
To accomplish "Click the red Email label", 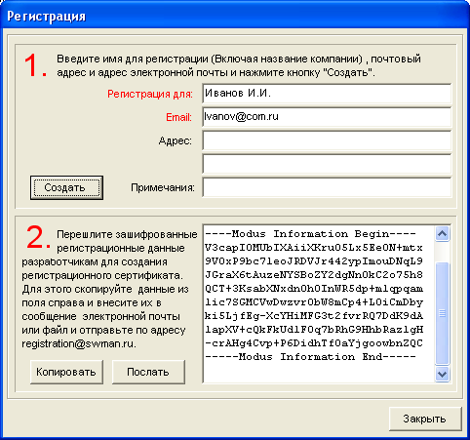I will point(178,117).
